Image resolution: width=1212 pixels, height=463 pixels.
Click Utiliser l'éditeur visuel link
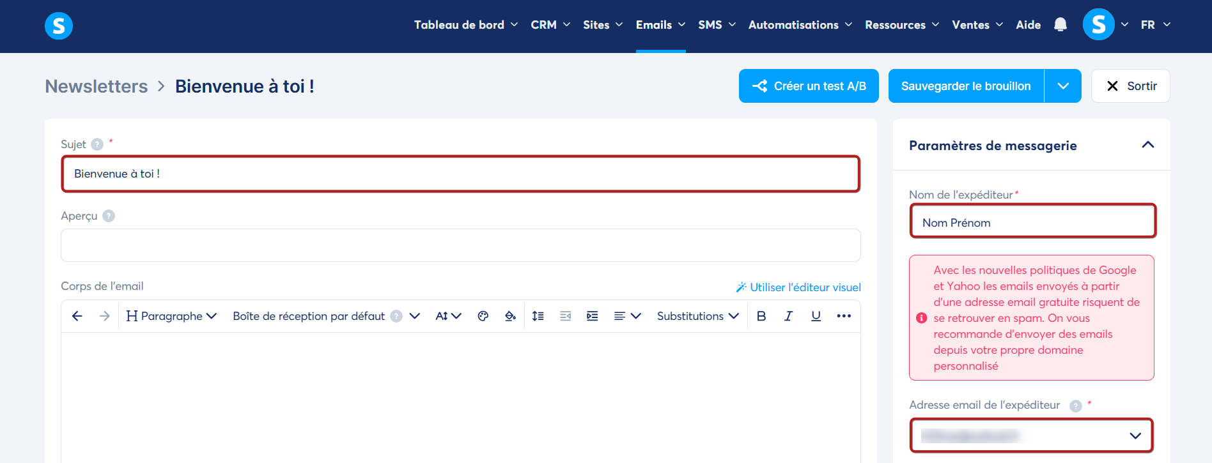[798, 287]
